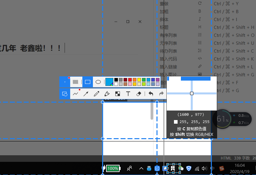
Task: Select the eraser tool
Action: tap(139, 94)
